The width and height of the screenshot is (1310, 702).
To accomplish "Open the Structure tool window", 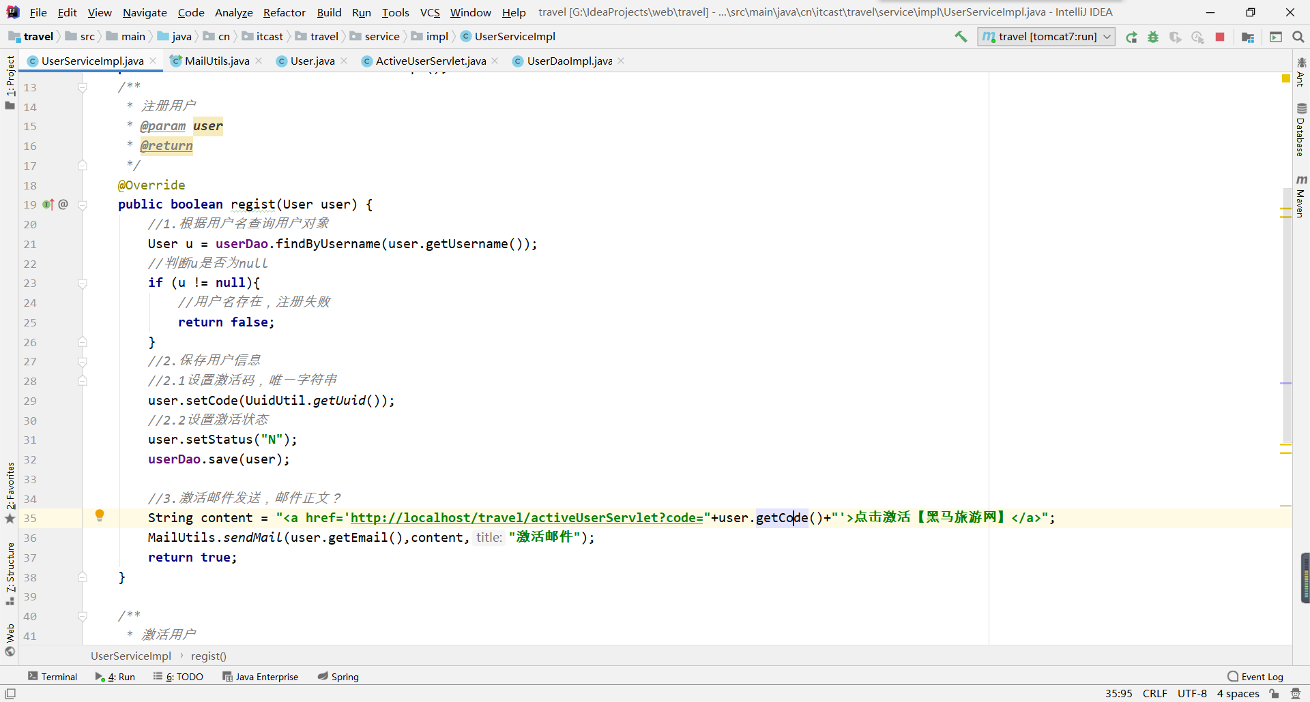I will [x=10, y=573].
